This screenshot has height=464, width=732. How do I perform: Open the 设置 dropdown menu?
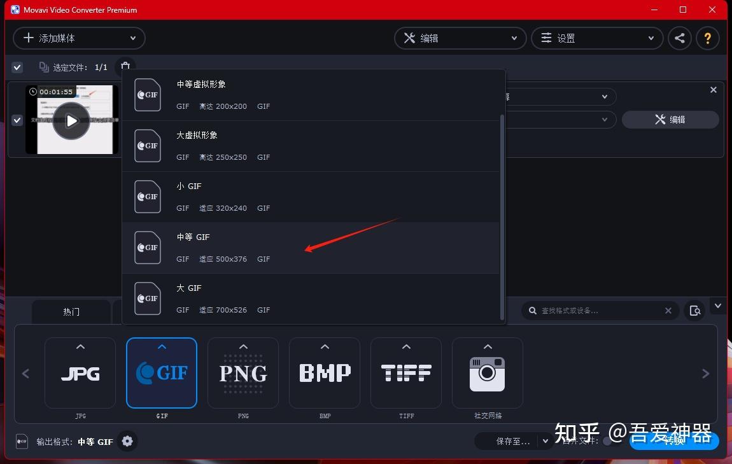(x=597, y=38)
